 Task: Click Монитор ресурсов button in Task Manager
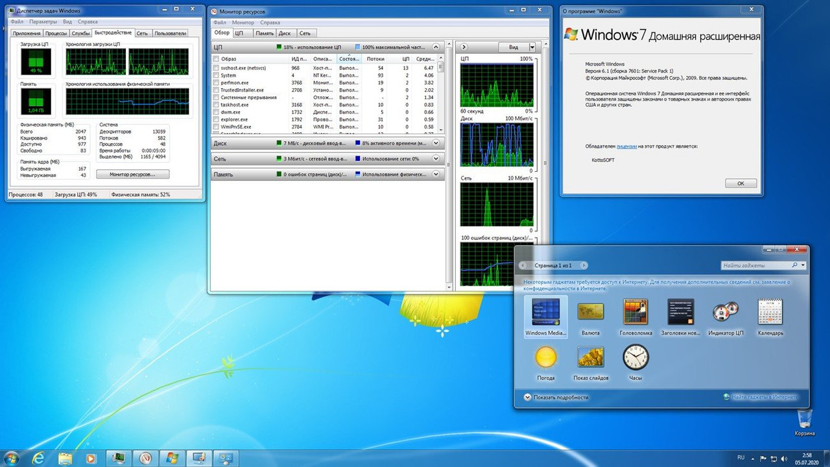[133, 174]
